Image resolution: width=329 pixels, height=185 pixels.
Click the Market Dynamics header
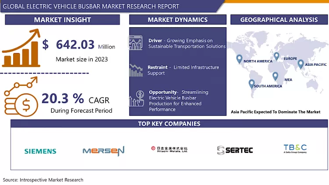click(x=178, y=20)
